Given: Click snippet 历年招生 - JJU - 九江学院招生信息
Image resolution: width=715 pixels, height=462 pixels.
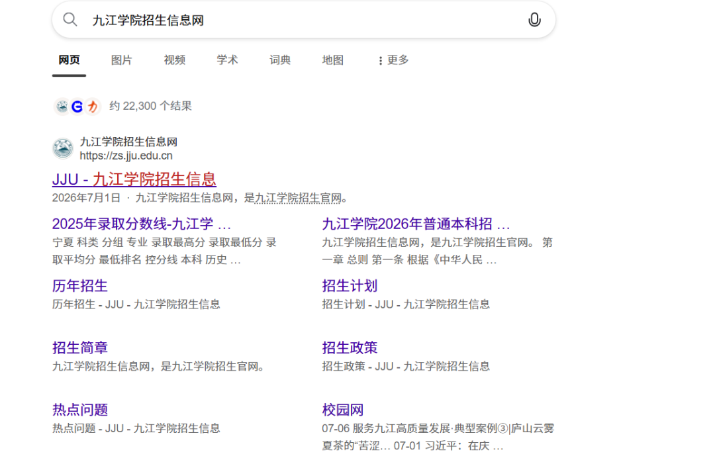Looking at the screenshot, I should pos(136,304).
